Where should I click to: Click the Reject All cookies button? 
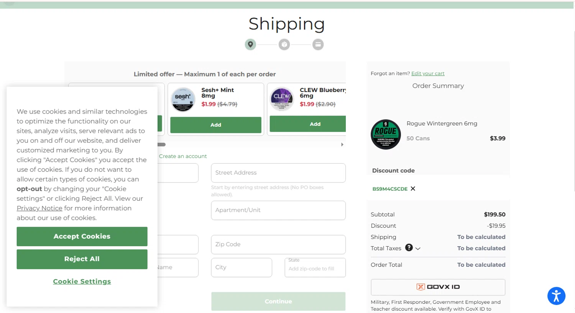click(82, 259)
